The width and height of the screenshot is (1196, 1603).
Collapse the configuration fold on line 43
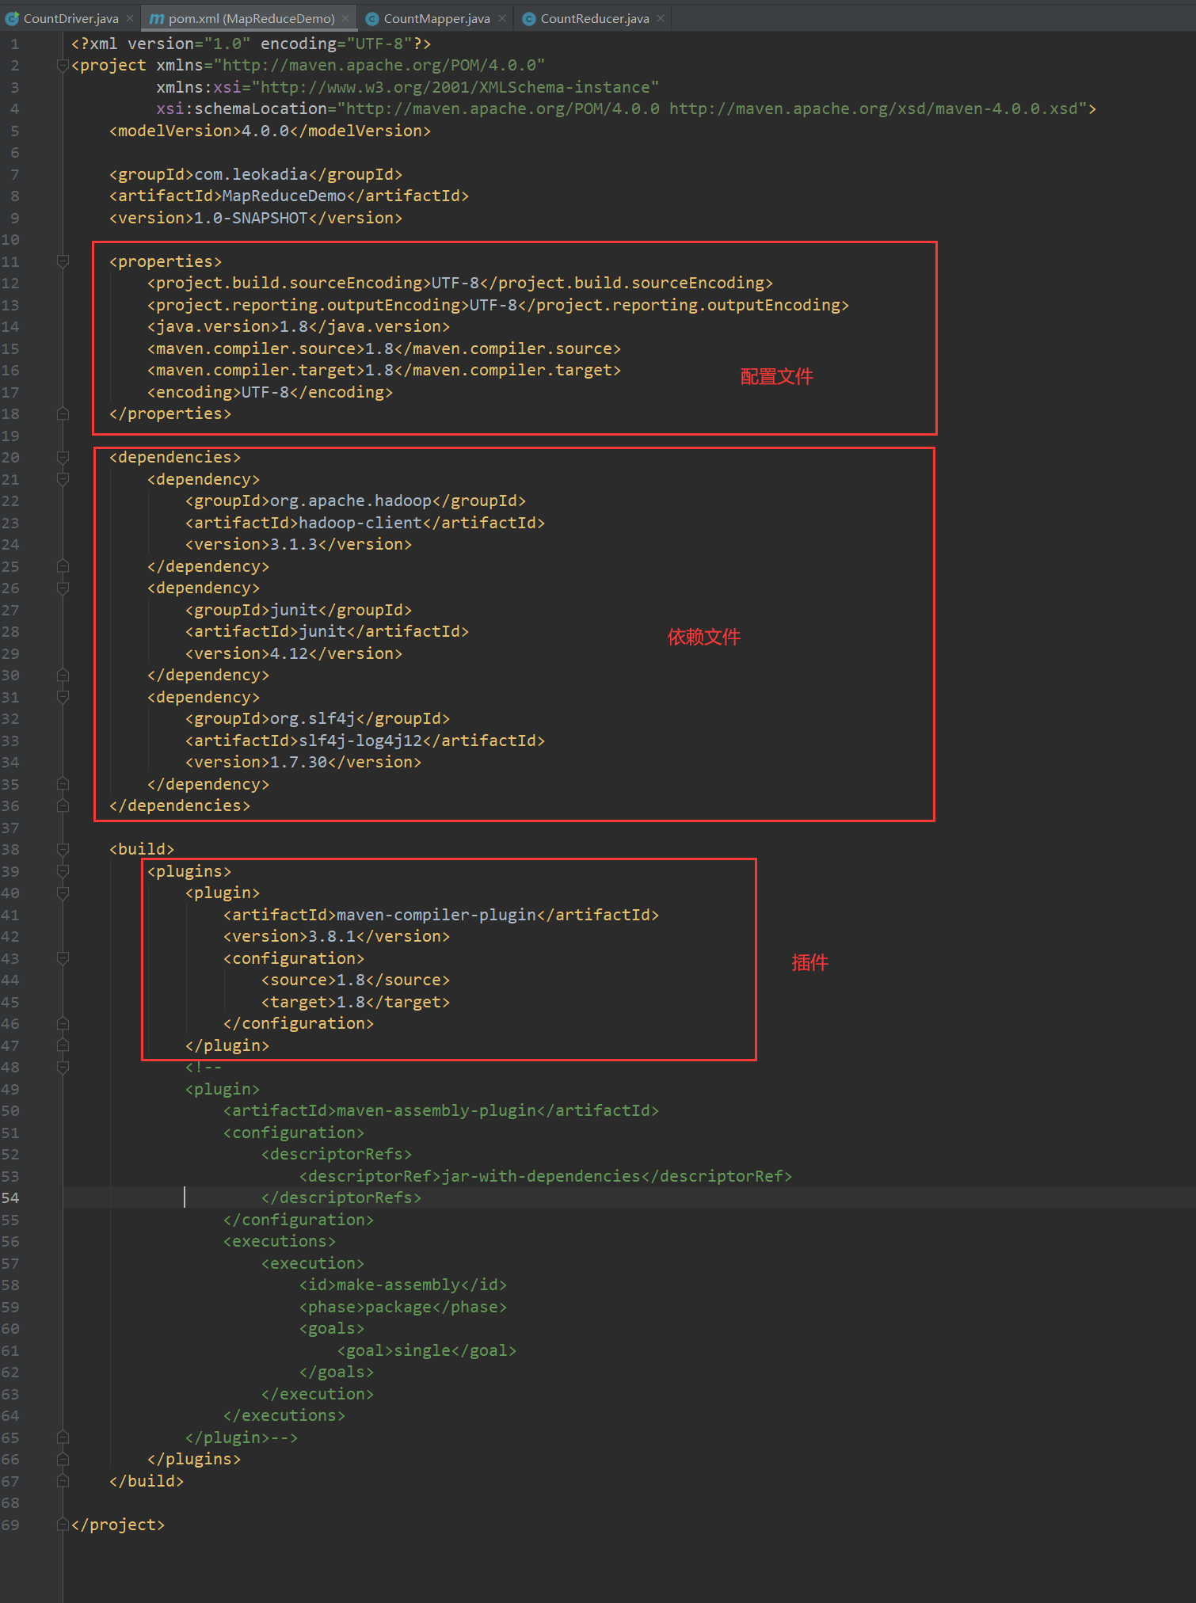coord(63,958)
